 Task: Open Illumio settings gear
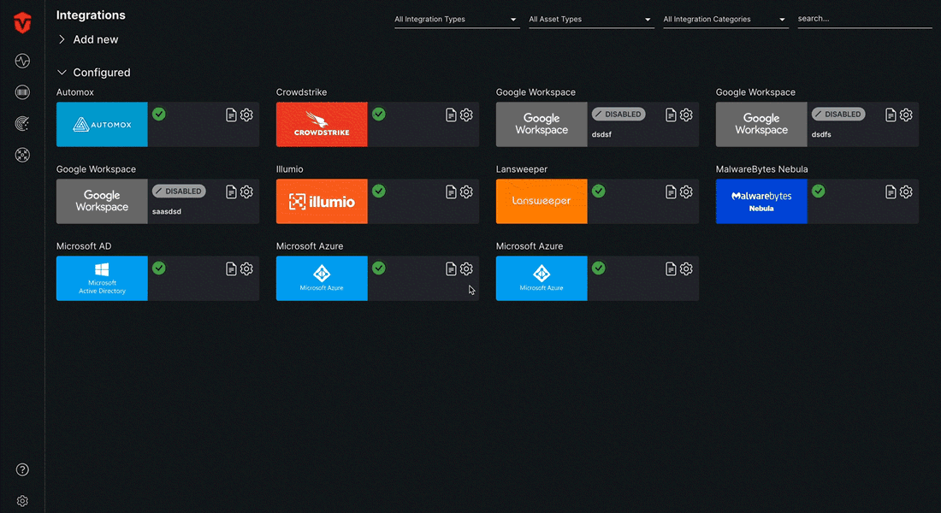[x=466, y=192]
